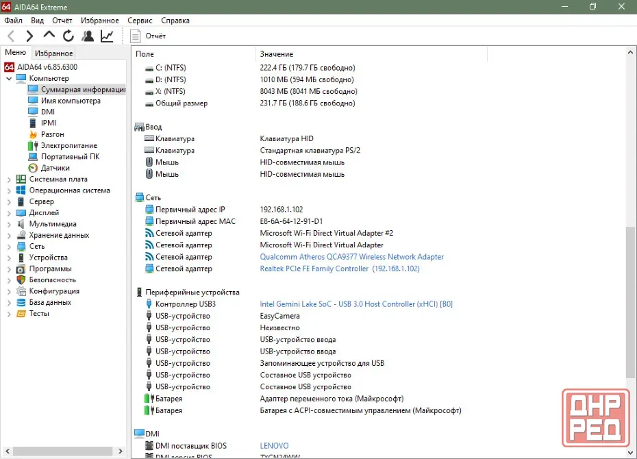The image size is (637, 459).
Task: Open the graph chart toolbar icon
Action: coord(107,36)
